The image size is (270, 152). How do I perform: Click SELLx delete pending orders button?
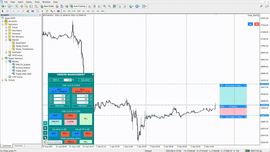coord(71,142)
